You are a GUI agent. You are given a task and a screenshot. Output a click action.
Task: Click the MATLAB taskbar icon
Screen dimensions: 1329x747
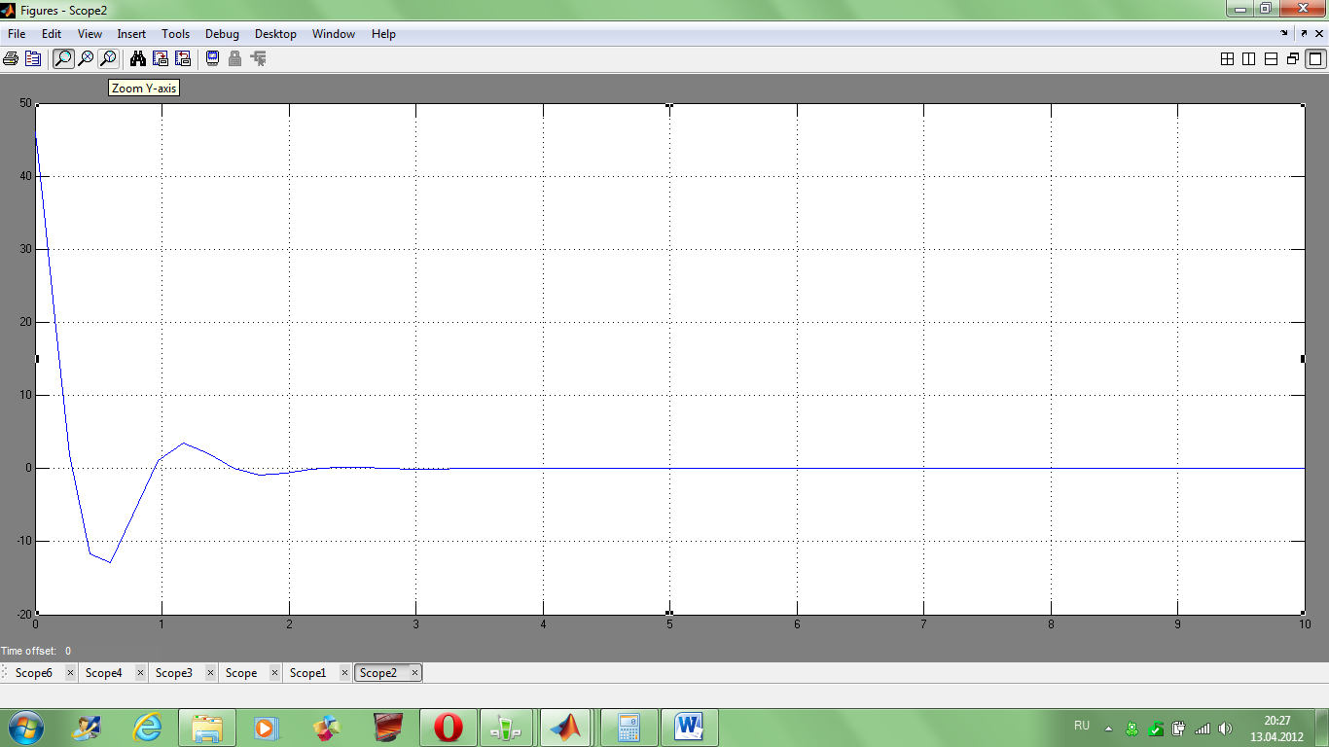[567, 728]
